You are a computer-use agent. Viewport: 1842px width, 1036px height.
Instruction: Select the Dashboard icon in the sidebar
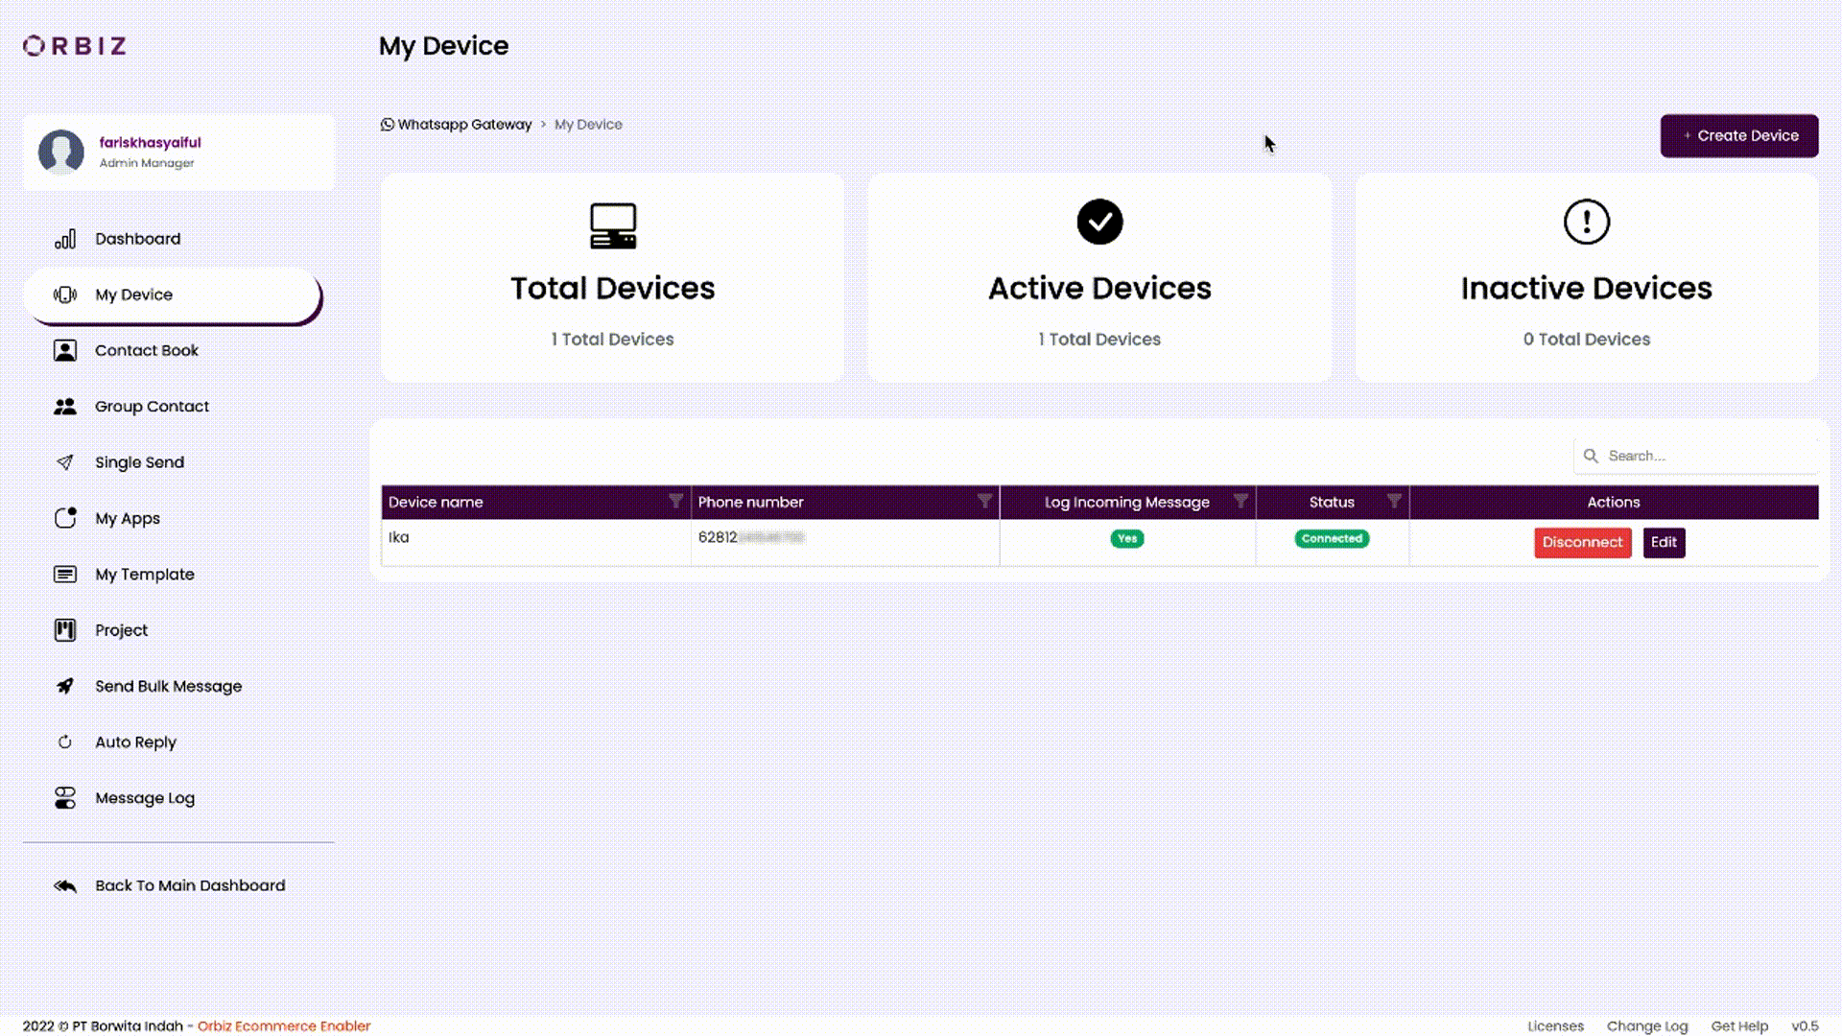click(65, 239)
